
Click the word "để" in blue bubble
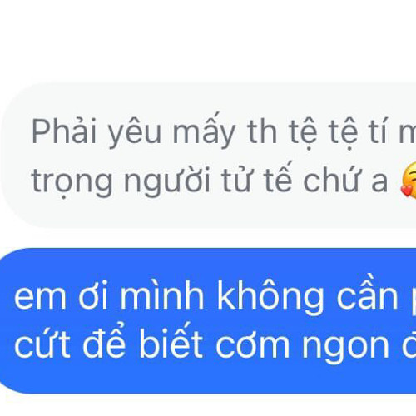pos(104,340)
